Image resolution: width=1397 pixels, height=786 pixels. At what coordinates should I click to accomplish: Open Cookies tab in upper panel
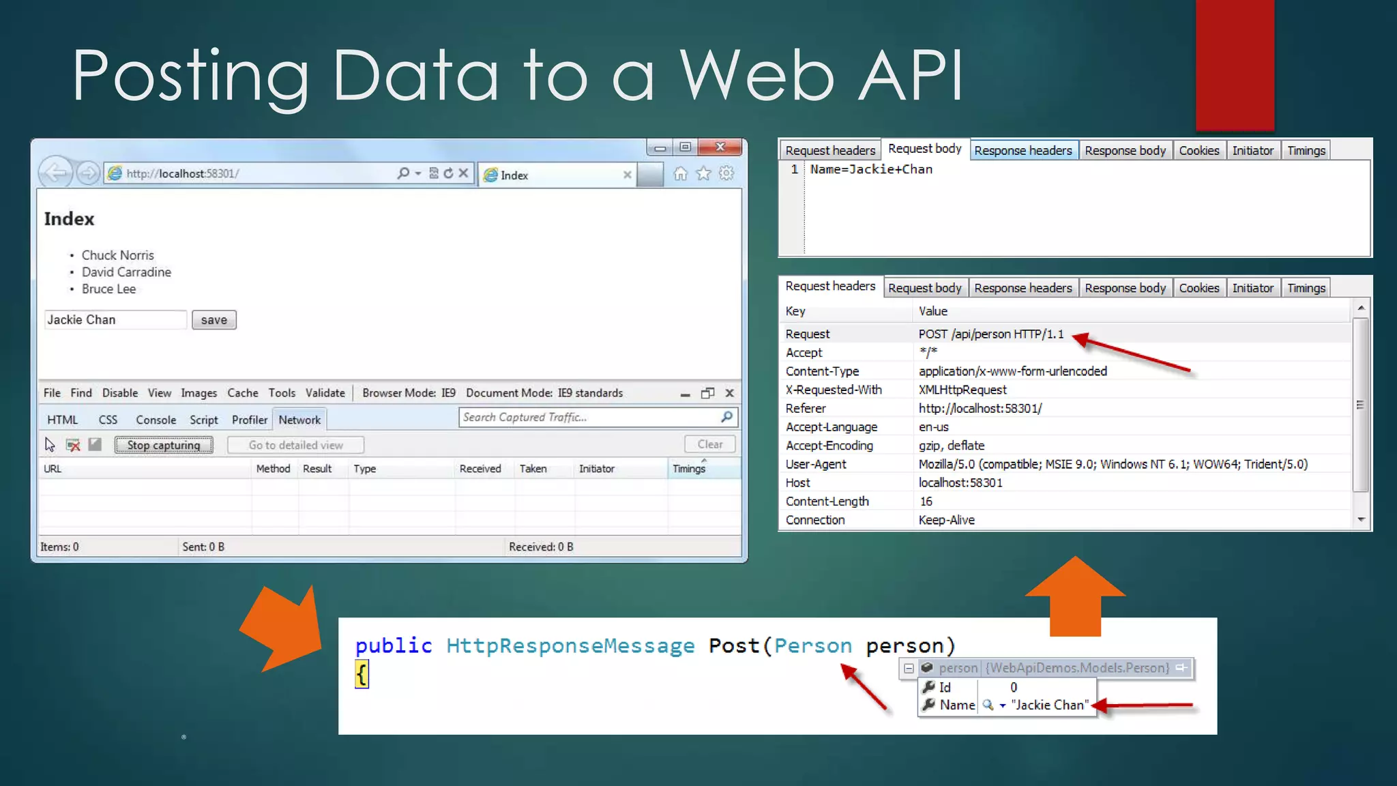[1199, 150]
